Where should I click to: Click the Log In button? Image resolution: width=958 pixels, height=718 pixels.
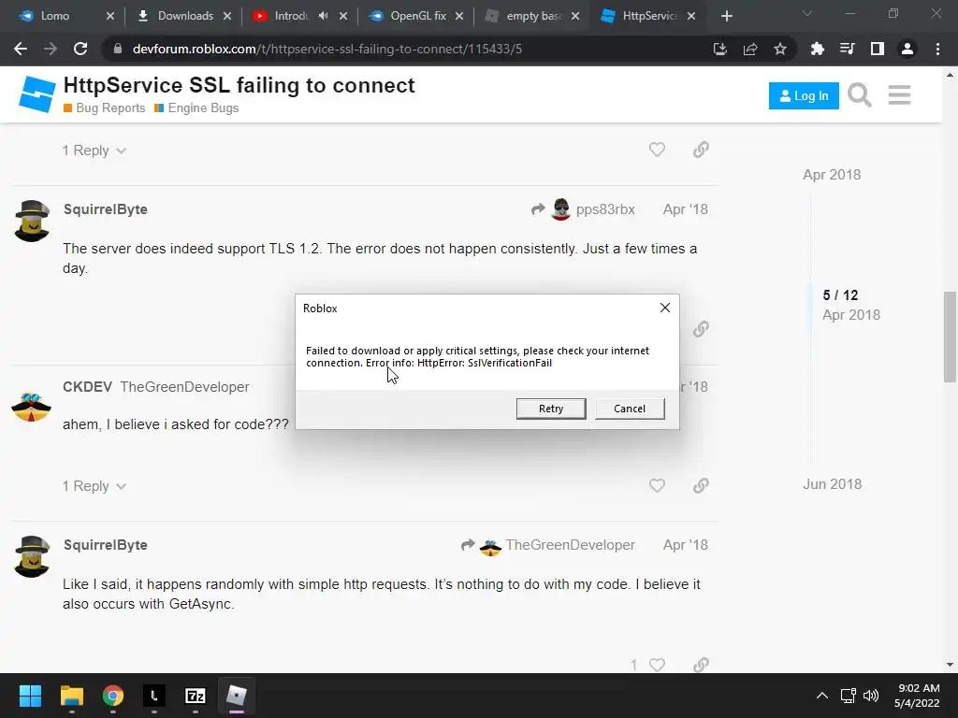pyautogui.click(x=804, y=96)
